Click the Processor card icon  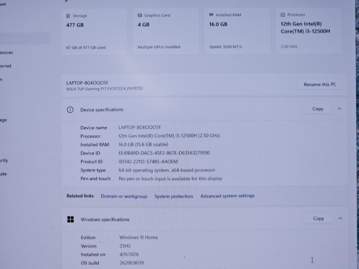283,15
